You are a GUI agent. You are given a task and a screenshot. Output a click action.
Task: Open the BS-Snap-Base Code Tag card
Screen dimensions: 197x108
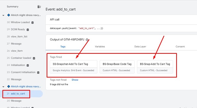(117, 67)
